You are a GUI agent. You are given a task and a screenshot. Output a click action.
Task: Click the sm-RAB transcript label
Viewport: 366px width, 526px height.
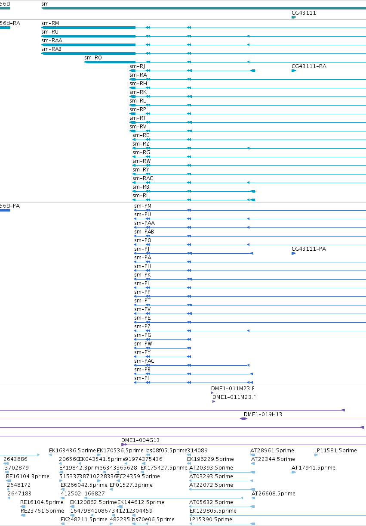(52, 49)
